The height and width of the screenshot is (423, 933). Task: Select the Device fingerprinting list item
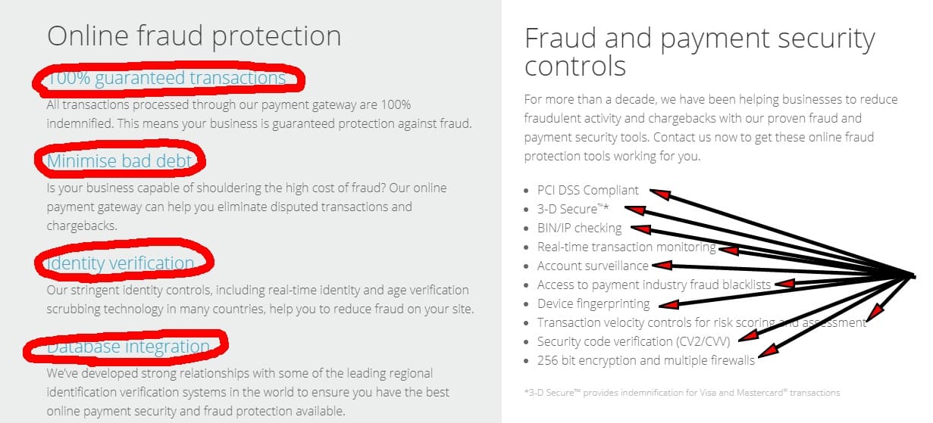(593, 303)
